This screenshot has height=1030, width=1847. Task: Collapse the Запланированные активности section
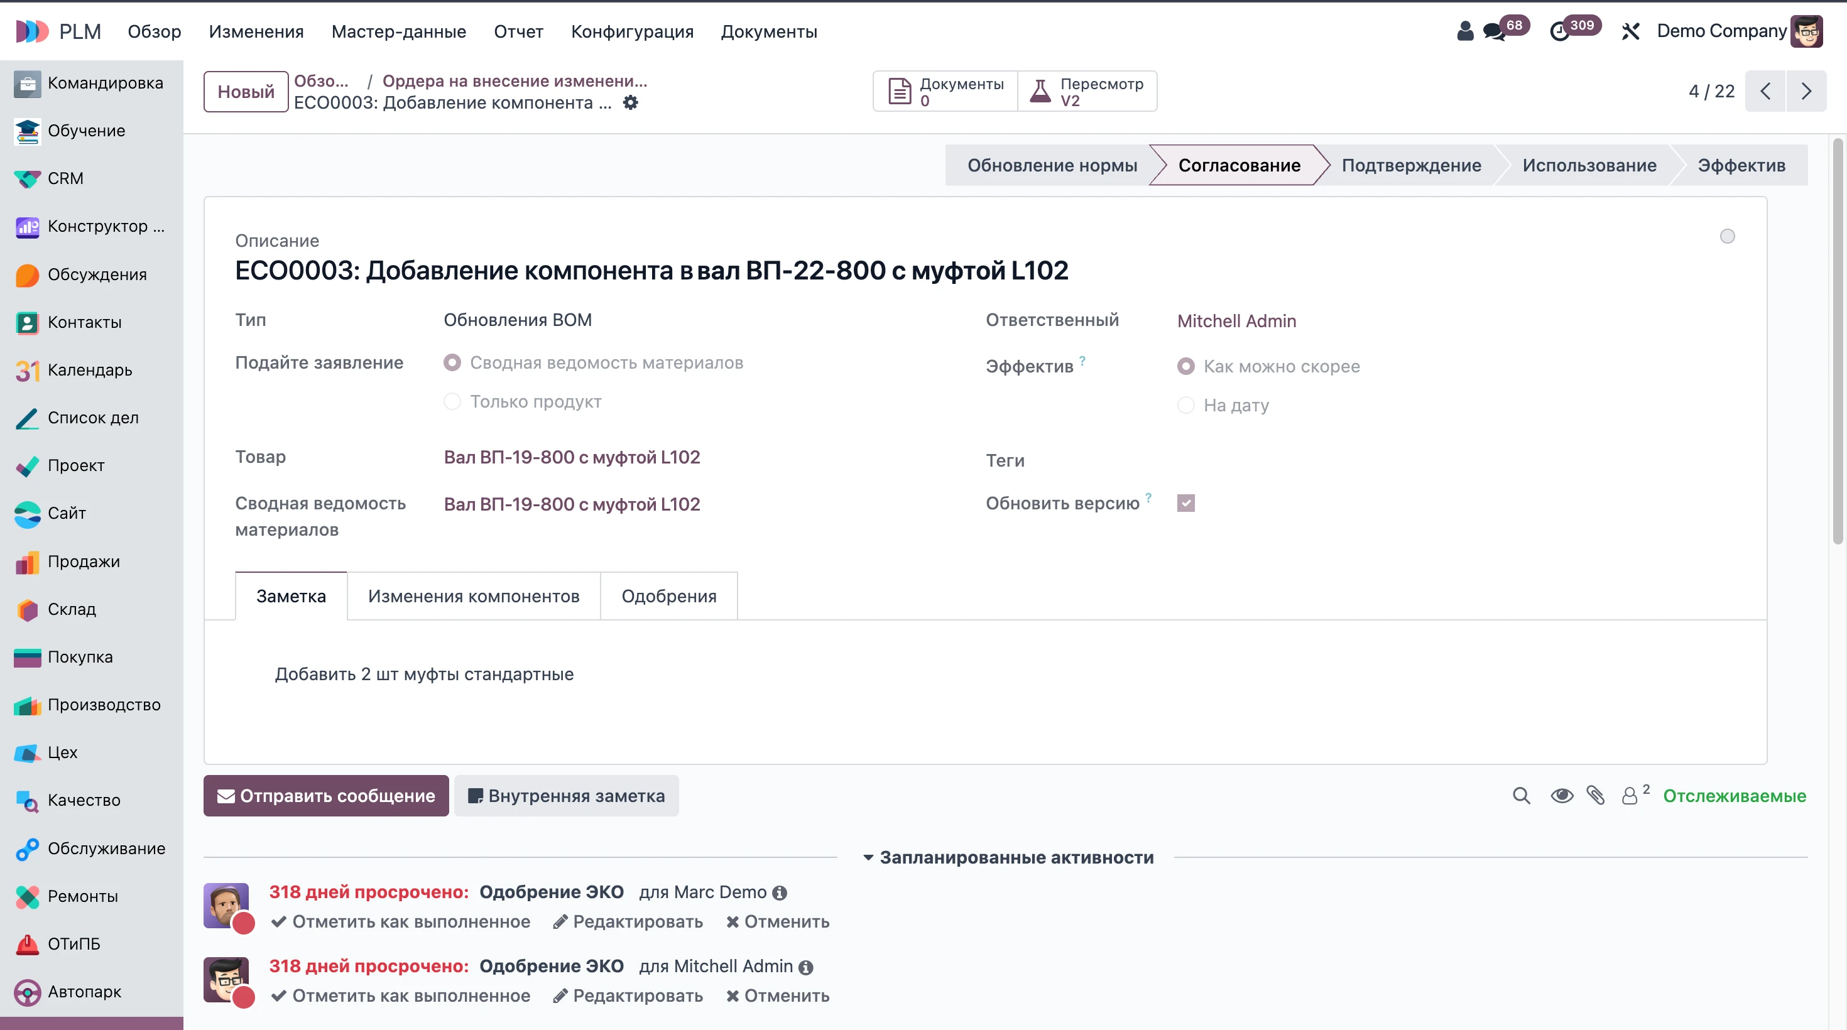pos(1009,857)
